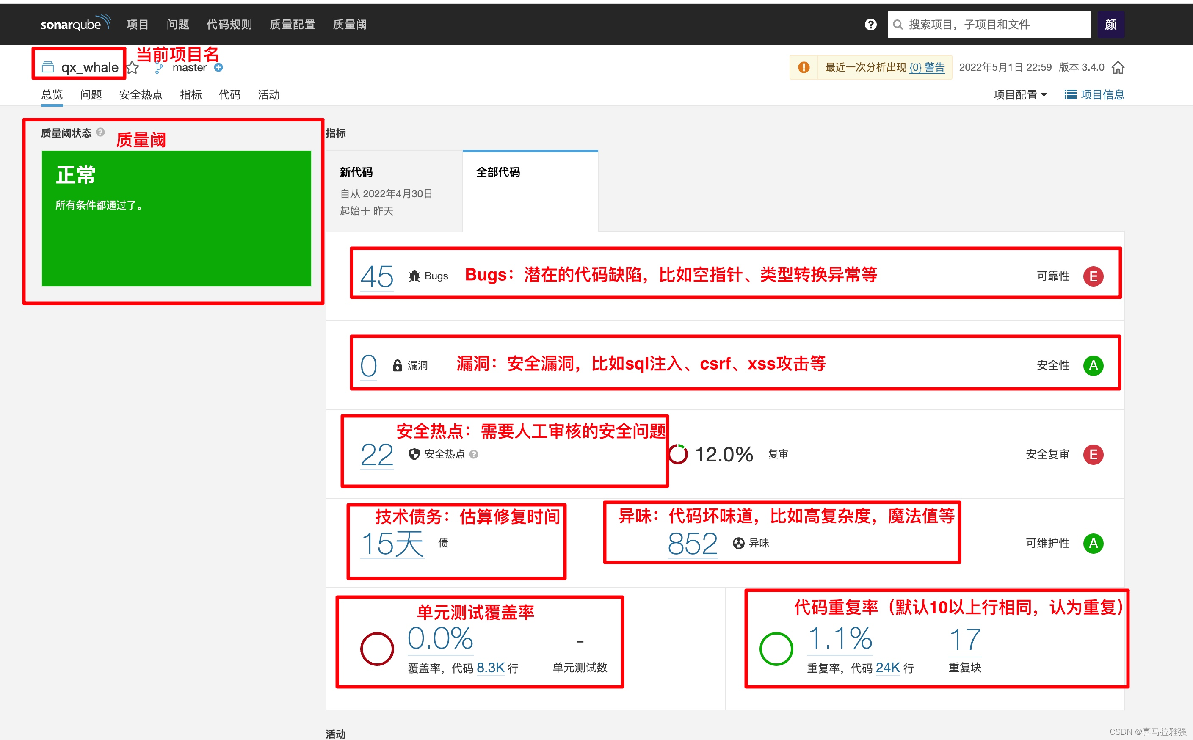Open the 1.1% 重复率 value

click(x=840, y=639)
